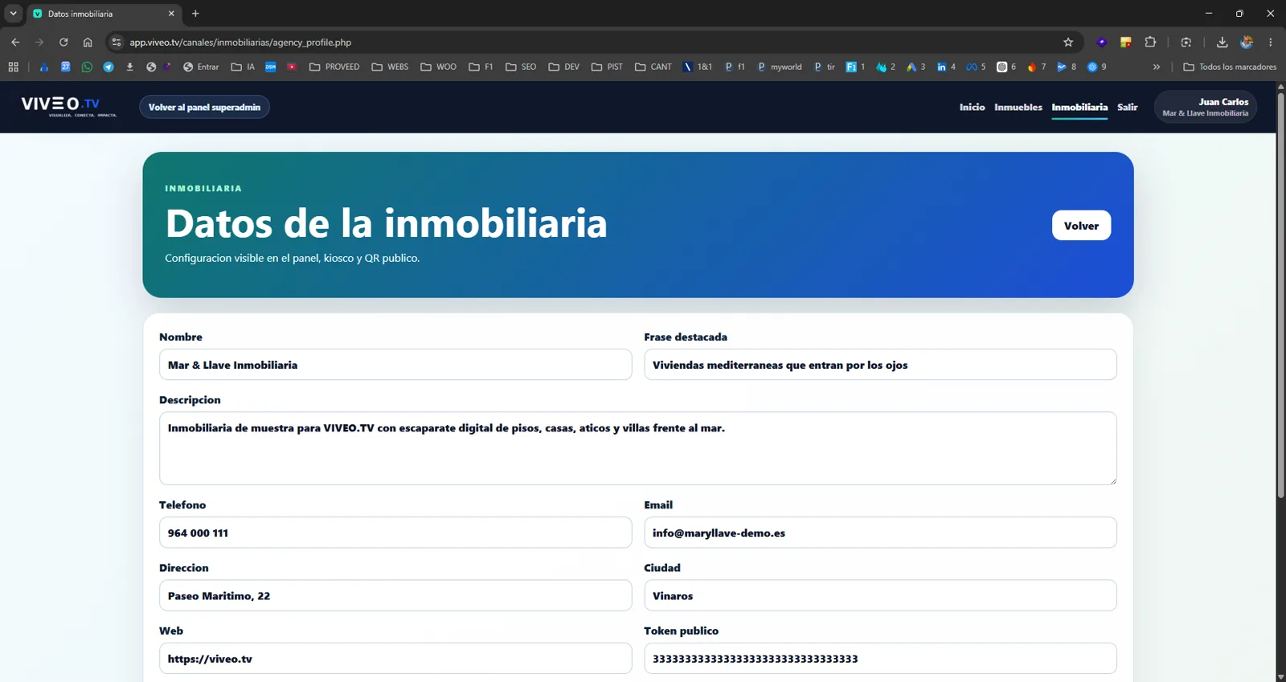This screenshot has height=682, width=1286.
Task: Click the browser address bar URL
Action: pyautogui.click(x=240, y=43)
